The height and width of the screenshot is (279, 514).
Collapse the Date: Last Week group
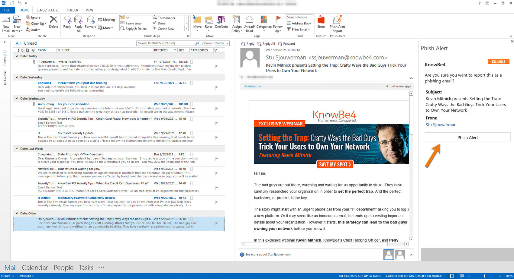tap(17, 149)
